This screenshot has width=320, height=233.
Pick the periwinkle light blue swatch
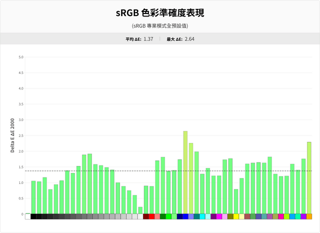pos(191,216)
